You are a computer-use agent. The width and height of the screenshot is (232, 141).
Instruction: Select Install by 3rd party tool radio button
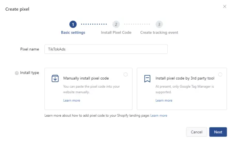(x=220, y=74)
